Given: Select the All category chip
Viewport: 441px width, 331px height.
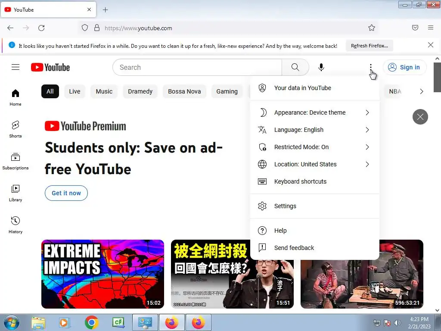Looking at the screenshot, I should 50,91.
